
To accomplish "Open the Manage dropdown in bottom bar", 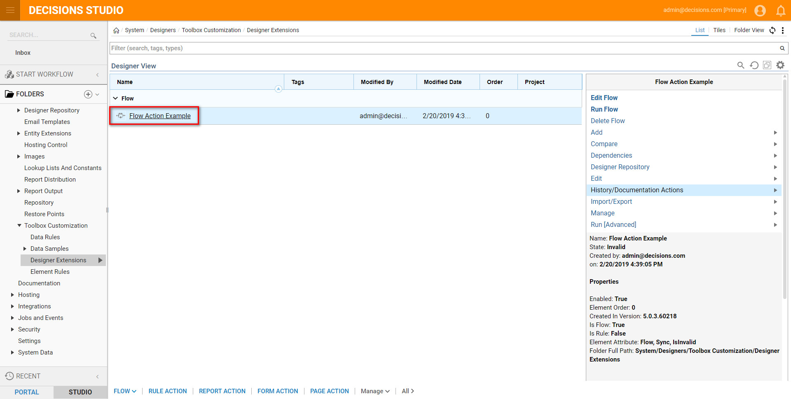I will click(x=375, y=391).
